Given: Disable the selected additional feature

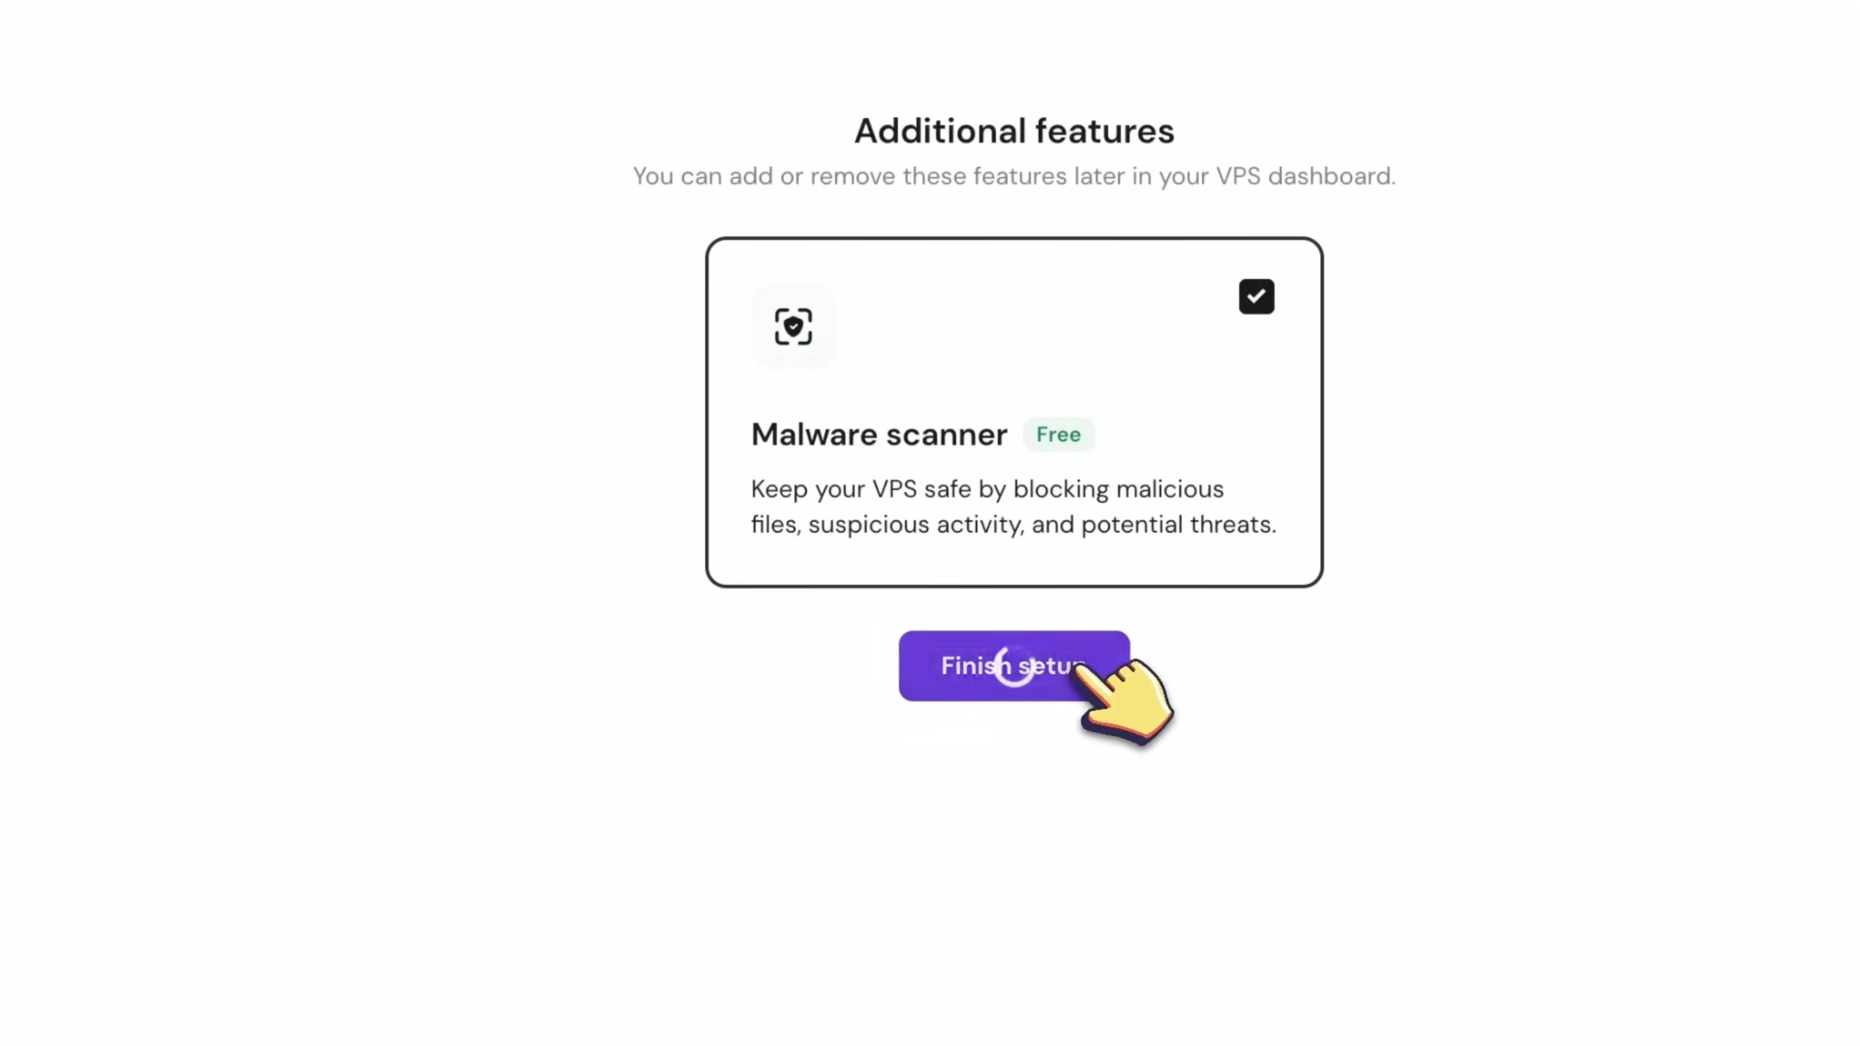Looking at the screenshot, I should click(x=1257, y=296).
